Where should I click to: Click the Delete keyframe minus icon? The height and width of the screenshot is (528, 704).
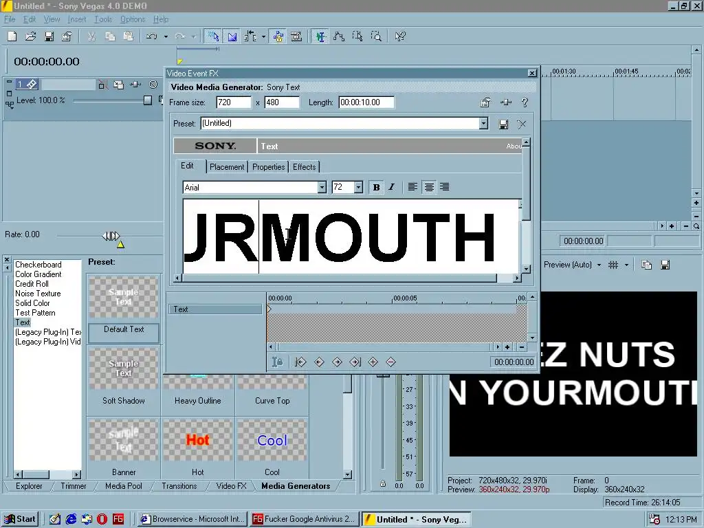(x=390, y=362)
